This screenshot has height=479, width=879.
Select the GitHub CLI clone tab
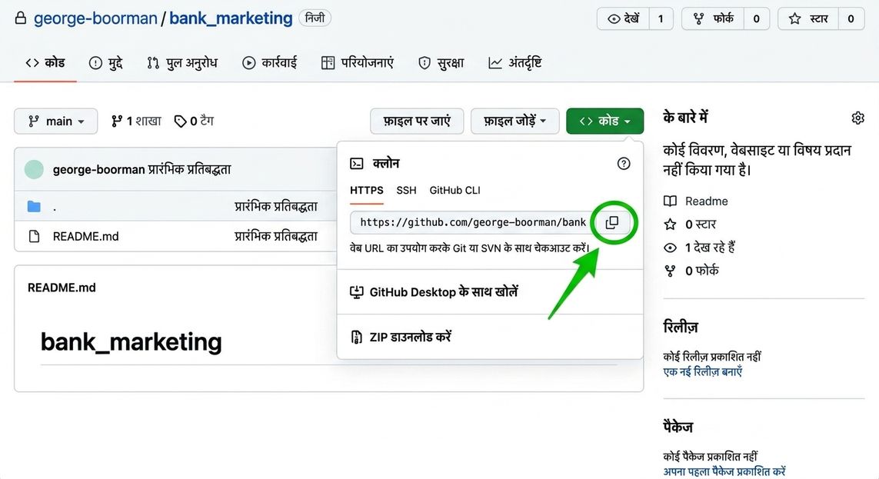(x=454, y=191)
